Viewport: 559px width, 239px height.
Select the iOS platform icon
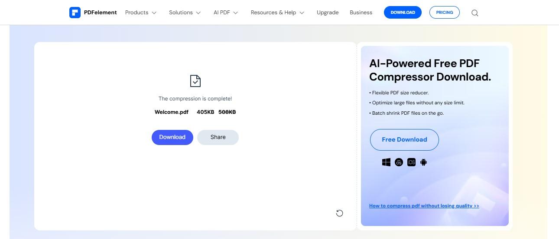pos(411,162)
